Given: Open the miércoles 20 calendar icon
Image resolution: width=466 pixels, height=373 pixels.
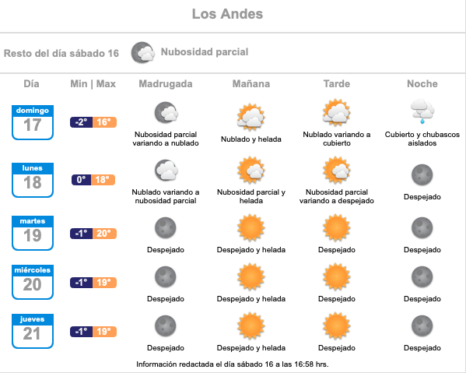Looking at the screenshot, I should 33,282.
